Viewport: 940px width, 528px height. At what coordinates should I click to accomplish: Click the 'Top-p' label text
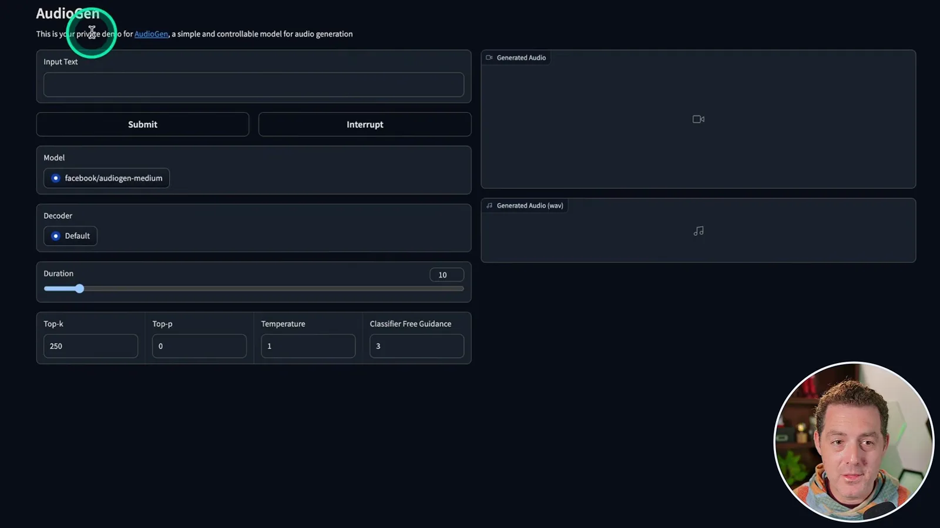pos(162,324)
